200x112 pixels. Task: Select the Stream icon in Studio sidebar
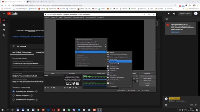4,20
